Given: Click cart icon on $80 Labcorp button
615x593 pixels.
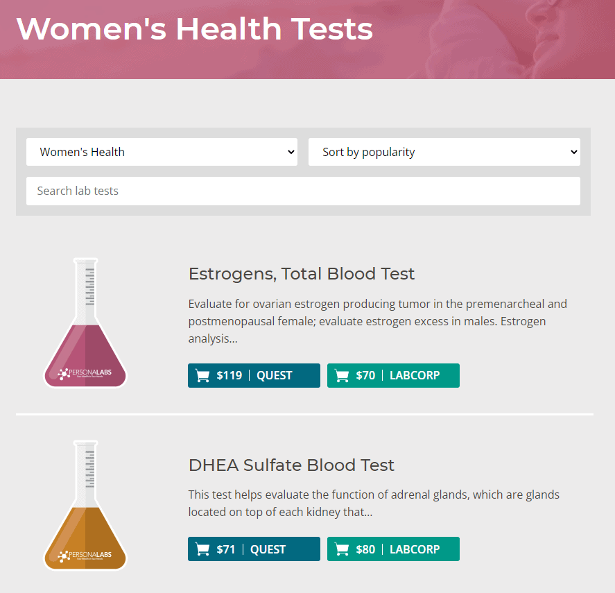Looking at the screenshot, I should (x=342, y=549).
